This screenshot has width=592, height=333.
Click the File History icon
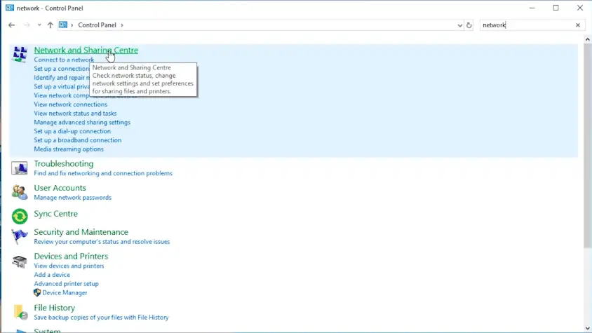pos(20,313)
